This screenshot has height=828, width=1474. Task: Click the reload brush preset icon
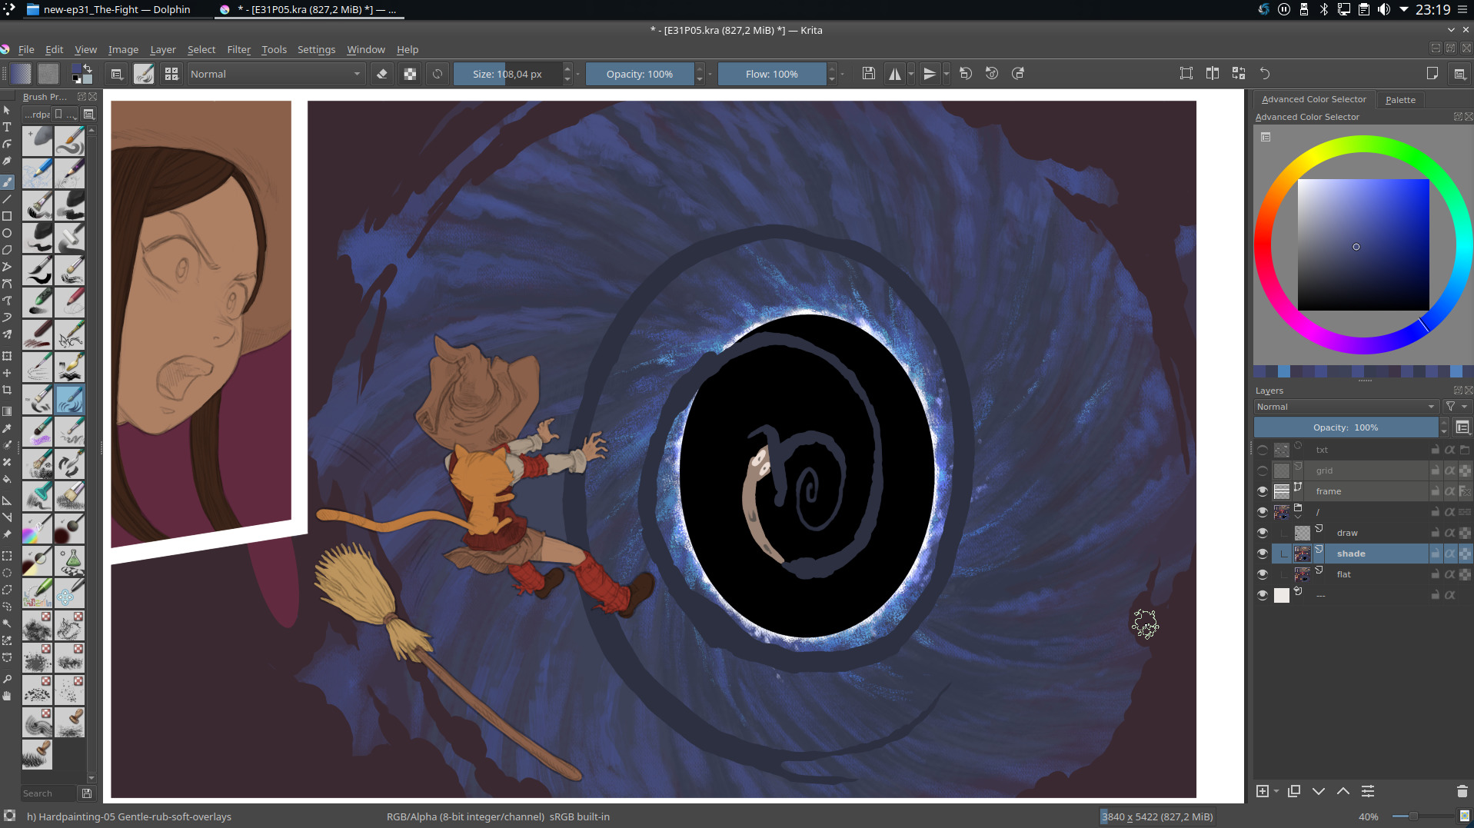[x=438, y=74]
